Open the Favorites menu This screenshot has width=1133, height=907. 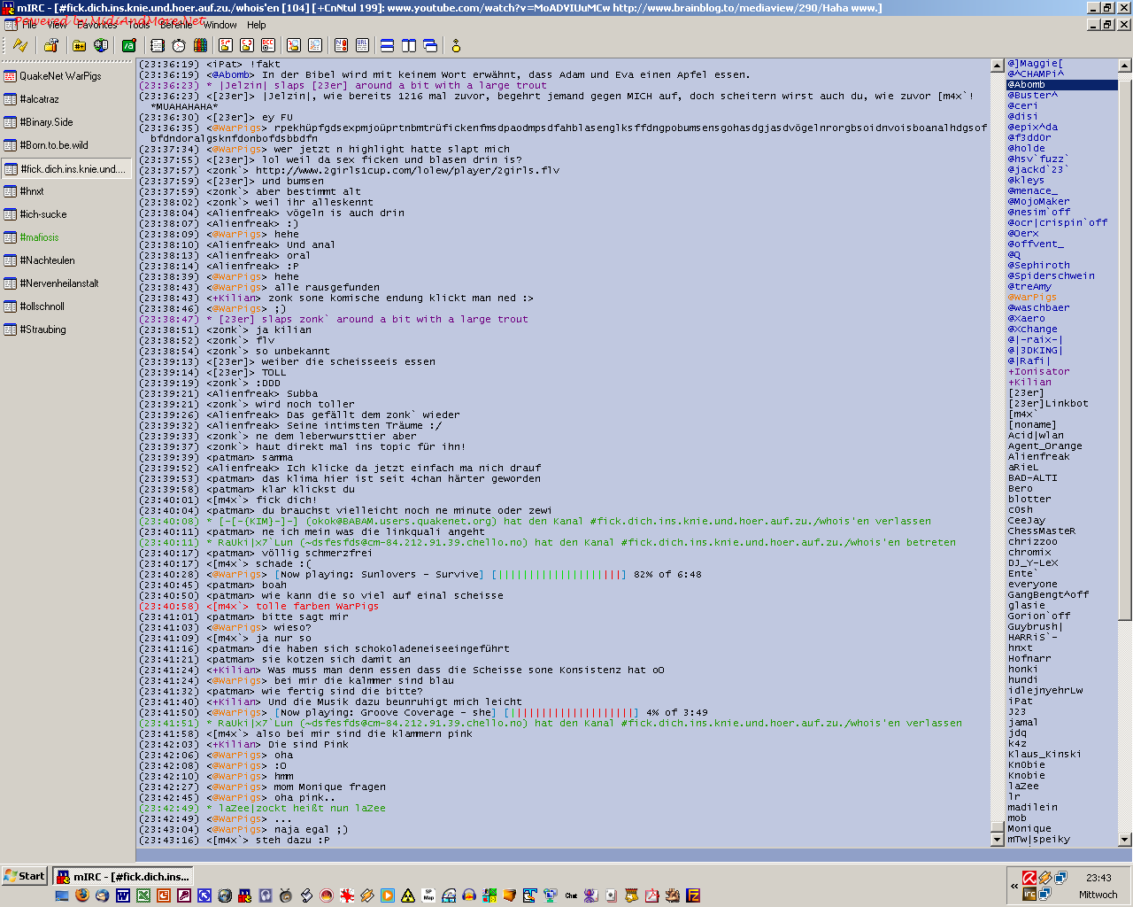pos(96,25)
